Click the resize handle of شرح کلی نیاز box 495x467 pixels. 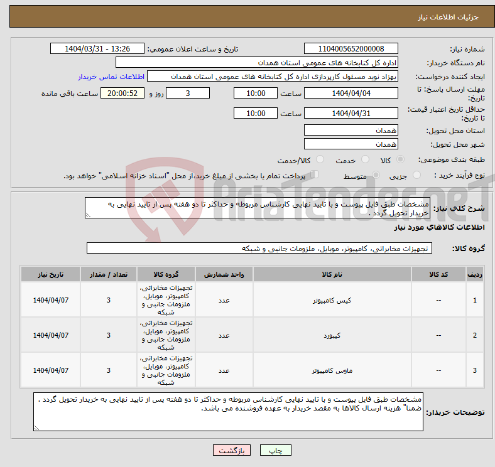tap(88, 215)
